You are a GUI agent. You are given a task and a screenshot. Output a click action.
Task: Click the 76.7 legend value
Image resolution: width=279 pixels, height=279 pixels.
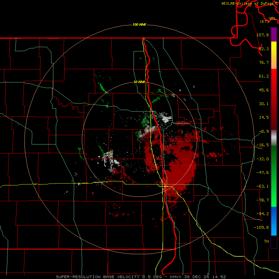coord(264,62)
